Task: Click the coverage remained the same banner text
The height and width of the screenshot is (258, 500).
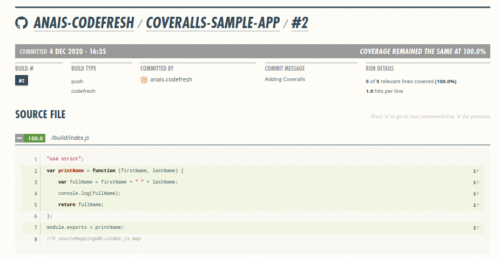Action: pyautogui.click(x=423, y=52)
